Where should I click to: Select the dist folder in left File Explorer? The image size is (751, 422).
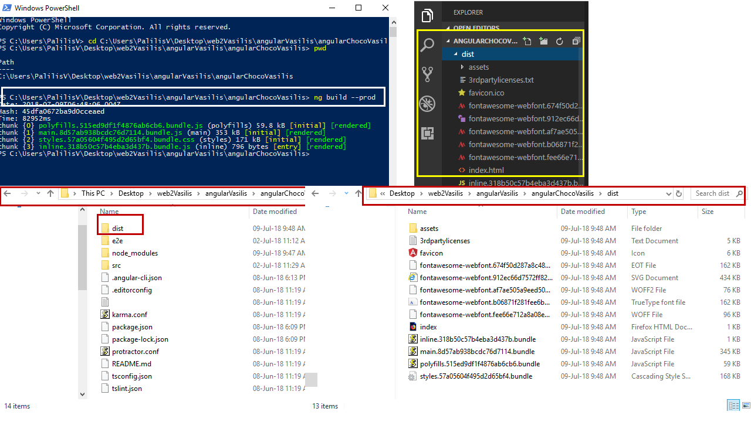(117, 229)
